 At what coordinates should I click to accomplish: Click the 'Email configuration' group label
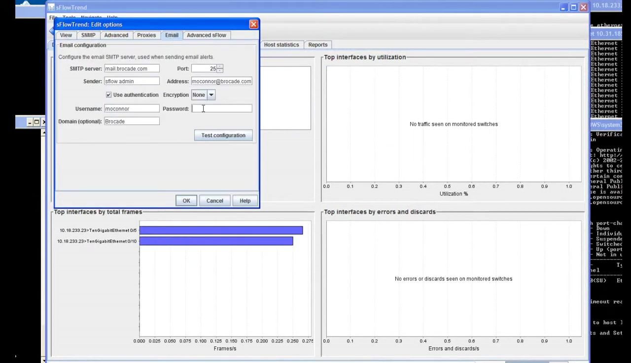click(x=83, y=45)
